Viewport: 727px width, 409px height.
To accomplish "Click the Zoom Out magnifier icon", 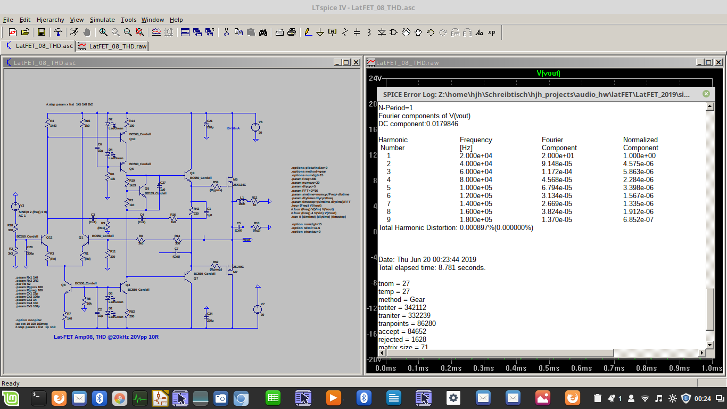I will [128, 32].
